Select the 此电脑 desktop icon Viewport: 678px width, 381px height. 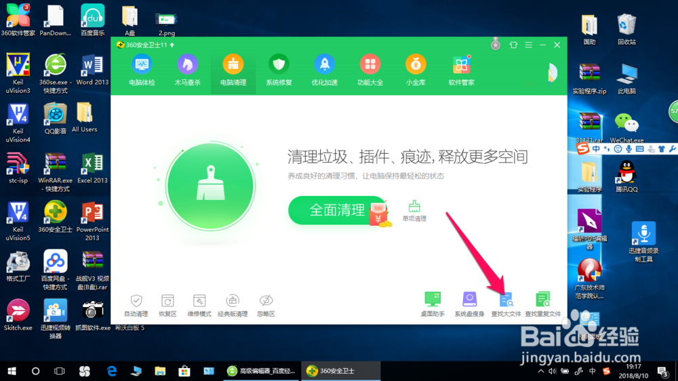pyautogui.click(x=626, y=78)
